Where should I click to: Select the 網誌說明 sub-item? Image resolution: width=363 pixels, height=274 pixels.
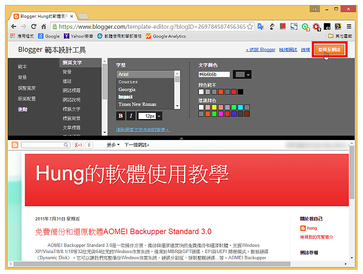click(x=72, y=100)
